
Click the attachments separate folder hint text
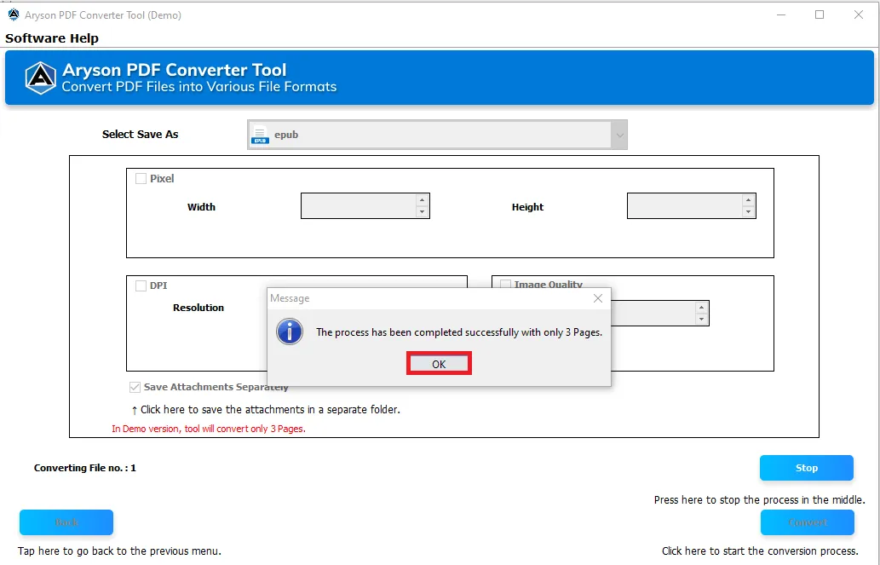click(x=266, y=409)
